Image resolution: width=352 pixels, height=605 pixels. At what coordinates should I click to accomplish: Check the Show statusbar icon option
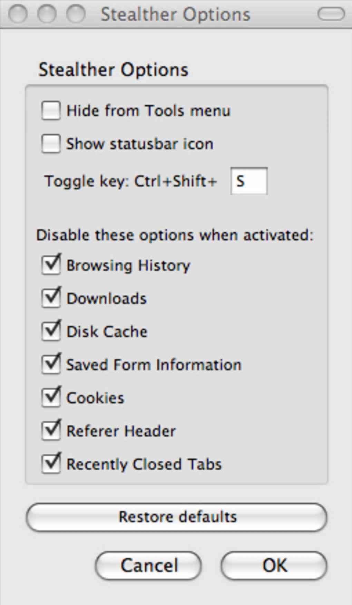coord(51,144)
